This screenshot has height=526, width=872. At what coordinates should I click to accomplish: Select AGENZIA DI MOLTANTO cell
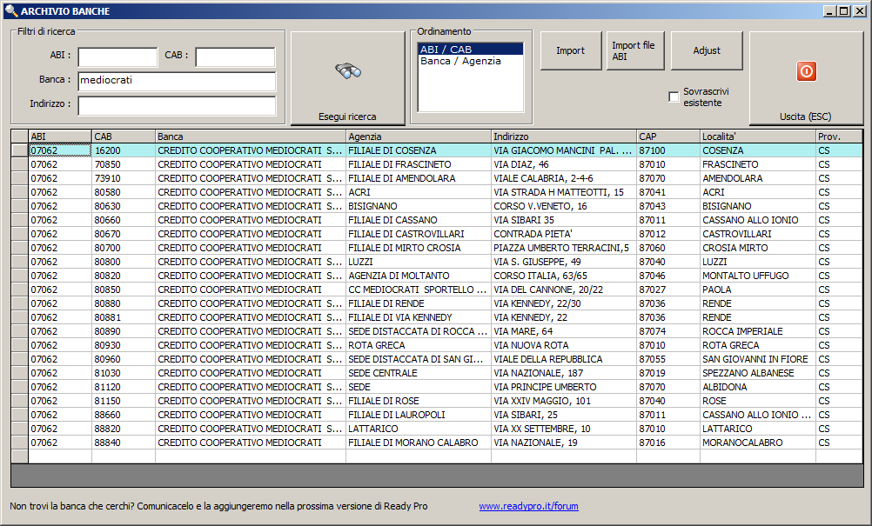pos(419,276)
